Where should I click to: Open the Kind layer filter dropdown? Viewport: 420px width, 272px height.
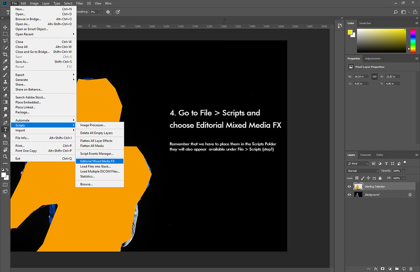pos(357,164)
